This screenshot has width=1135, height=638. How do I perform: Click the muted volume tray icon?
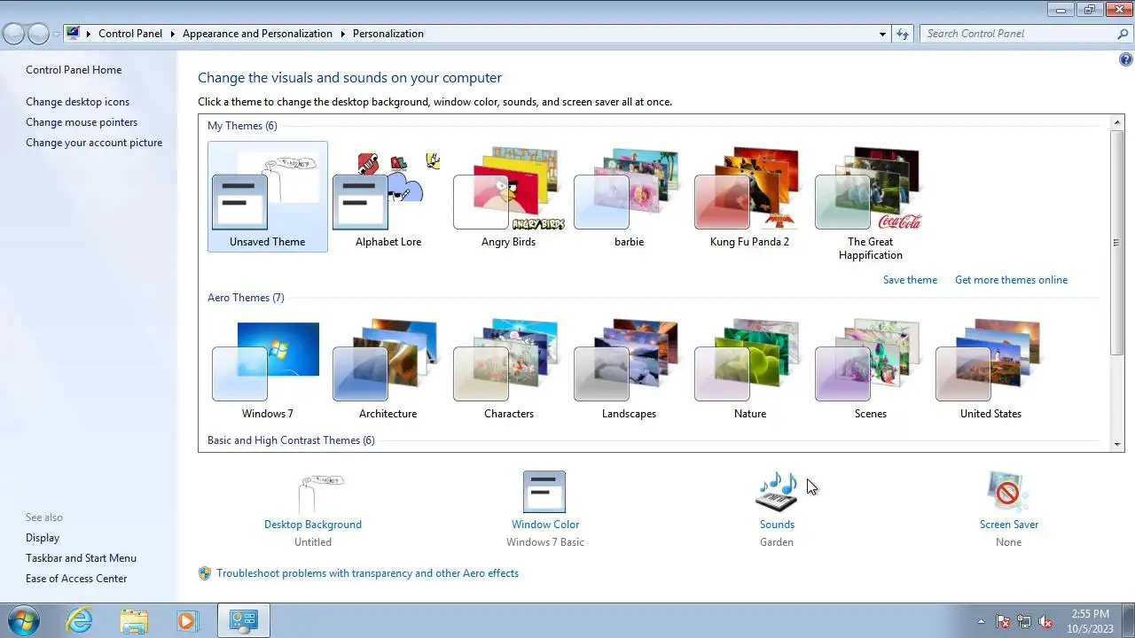[x=1045, y=621]
